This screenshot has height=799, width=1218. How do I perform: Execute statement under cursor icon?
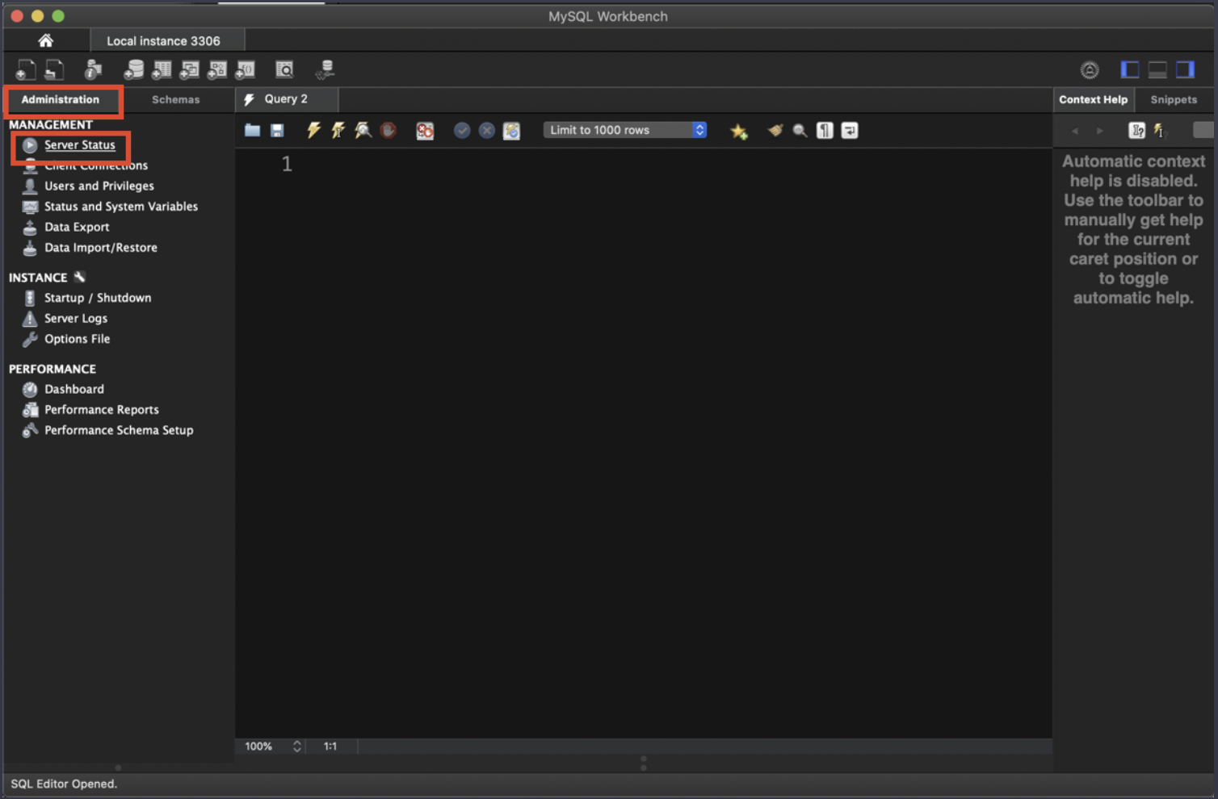coord(338,130)
